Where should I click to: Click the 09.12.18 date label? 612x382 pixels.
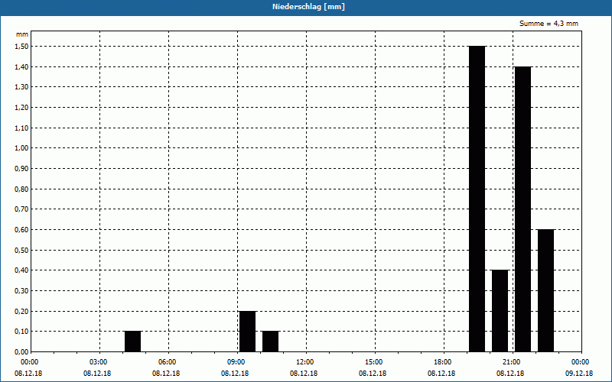click(579, 374)
